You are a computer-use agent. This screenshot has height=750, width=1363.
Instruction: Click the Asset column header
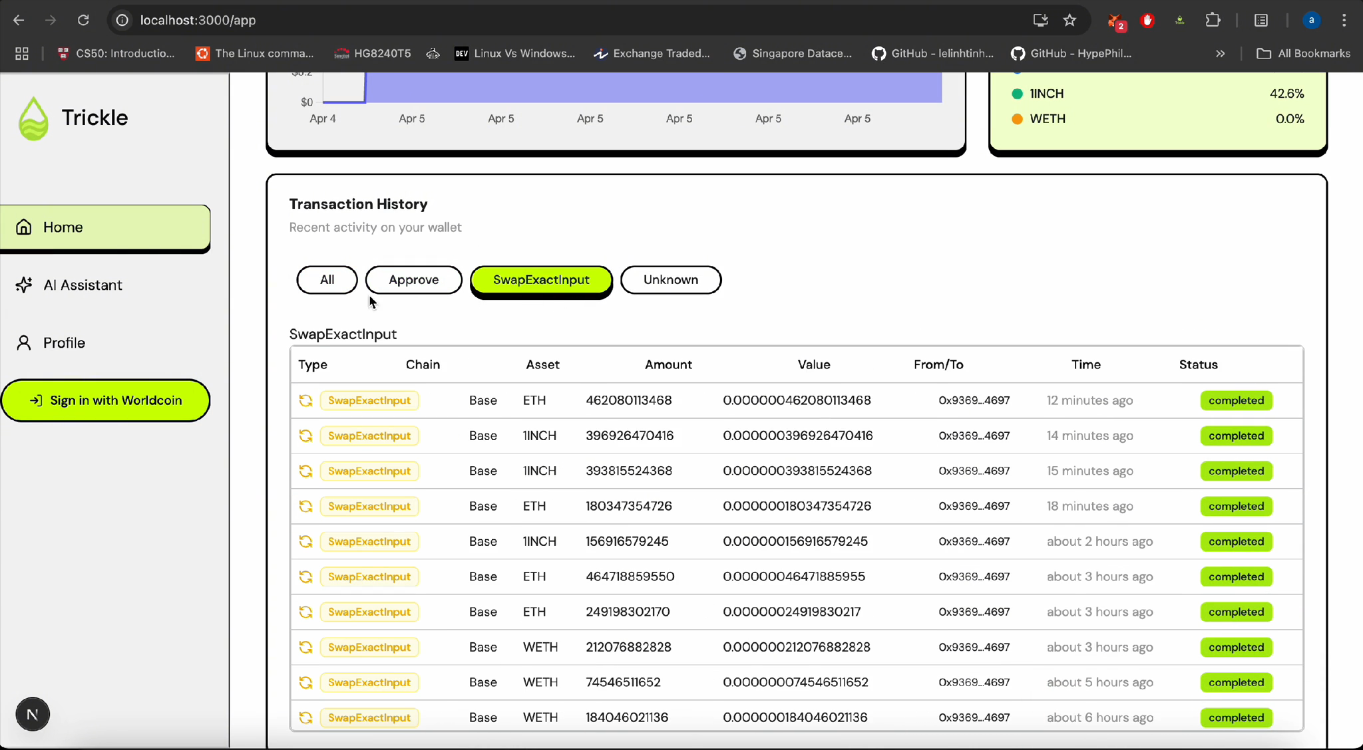(x=542, y=364)
